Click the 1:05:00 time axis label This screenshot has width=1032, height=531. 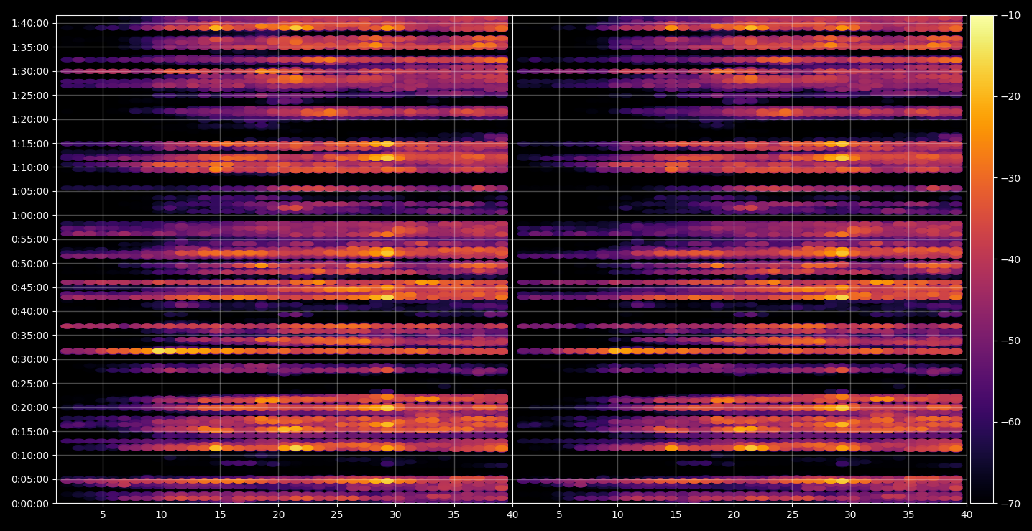[30, 191]
